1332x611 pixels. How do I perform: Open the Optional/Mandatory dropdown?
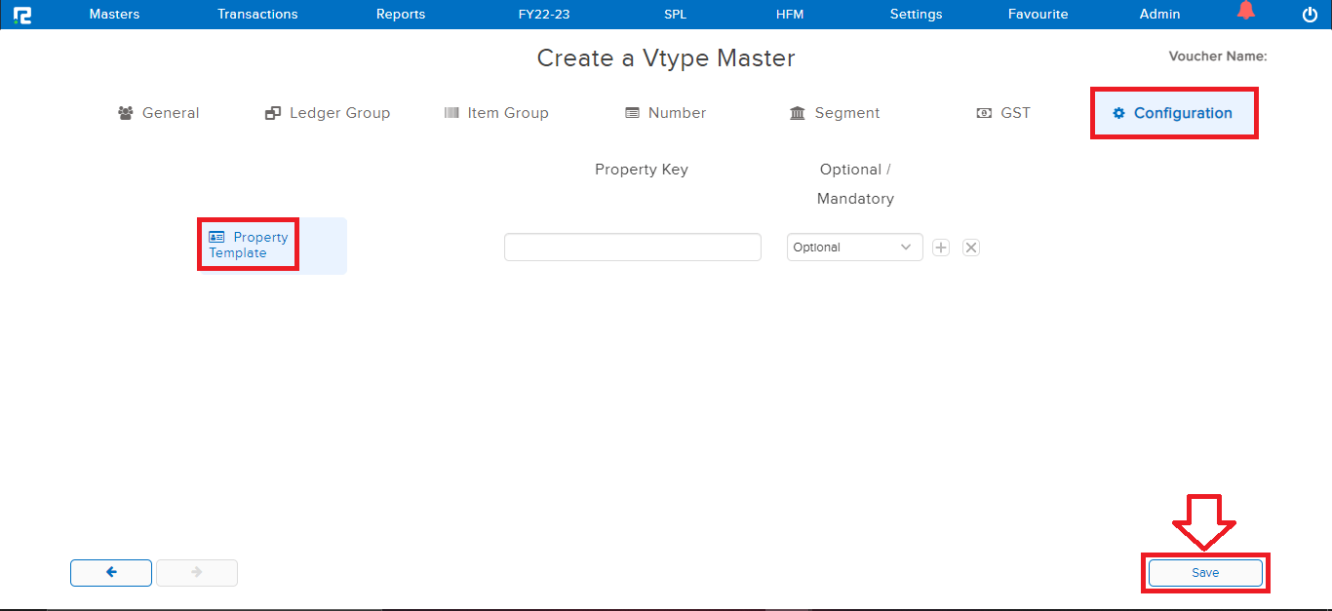[x=853, y=247]
